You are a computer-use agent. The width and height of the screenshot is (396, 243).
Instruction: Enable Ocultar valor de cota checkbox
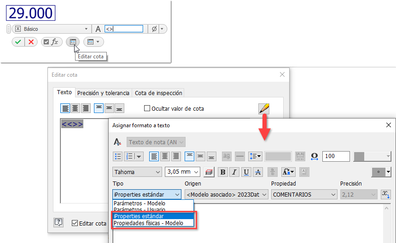pos(147,108)
